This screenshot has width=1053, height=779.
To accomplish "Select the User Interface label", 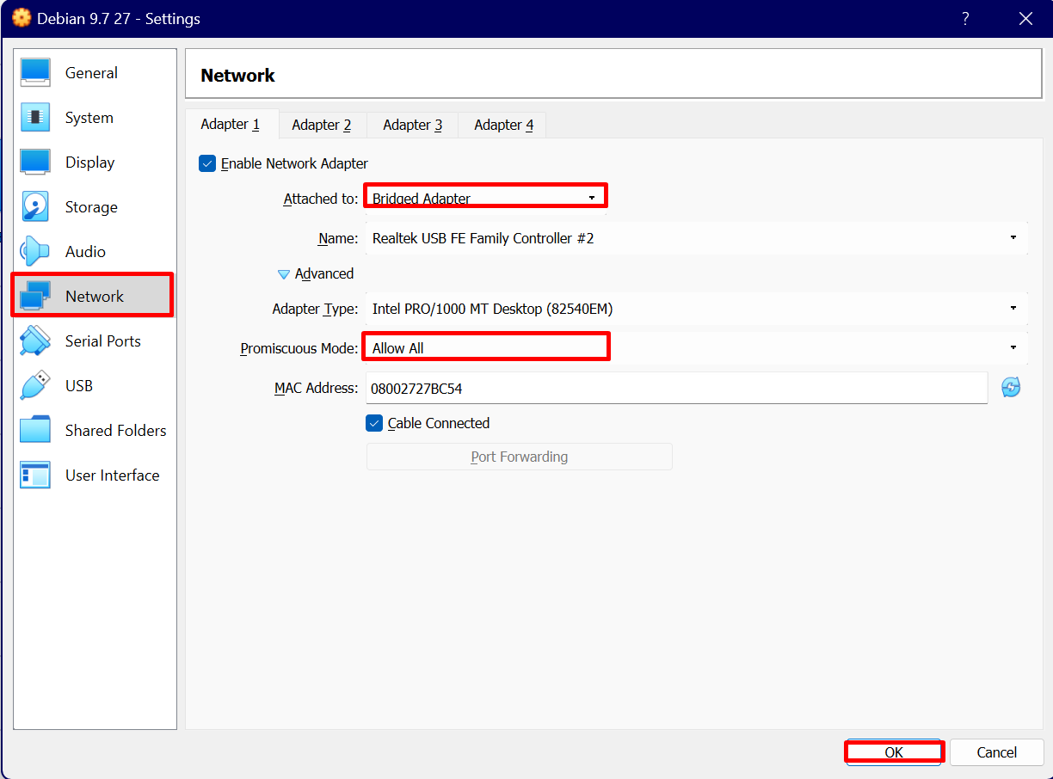I will [113, 475].
